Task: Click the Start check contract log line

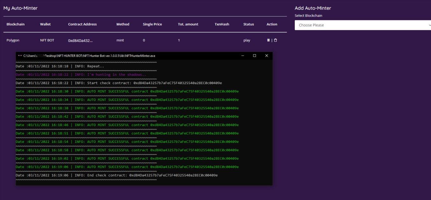Action: click(x=119, y=83)
